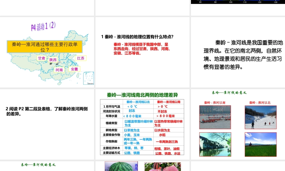Select the 陕西 label on the map
Image resolution: width=285 pixels, height=171 pixels.
coord(53,60)
